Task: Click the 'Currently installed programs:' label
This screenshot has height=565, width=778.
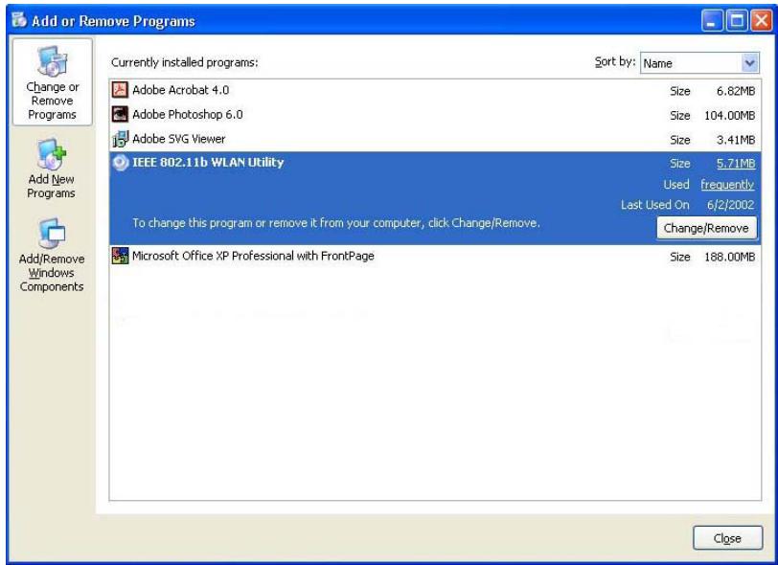Action: [185, 62]
